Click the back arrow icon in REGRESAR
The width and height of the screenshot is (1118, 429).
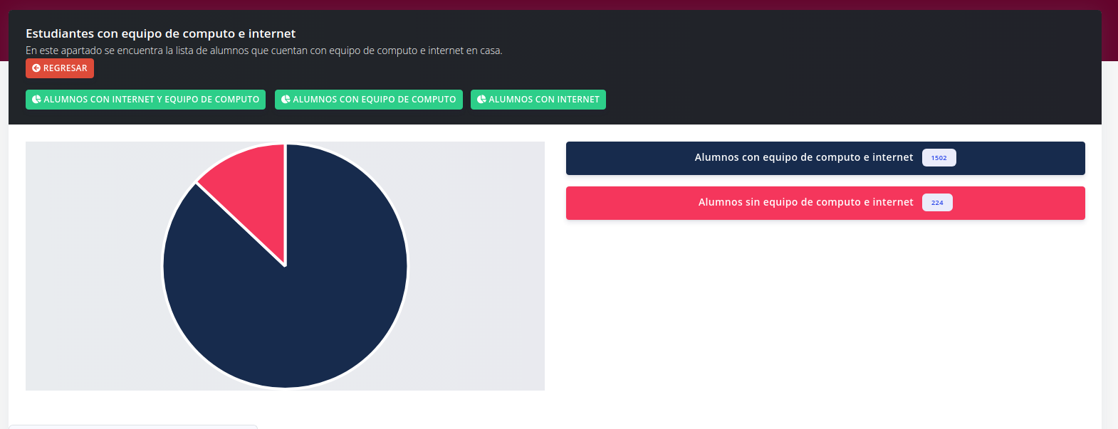(x=36, y=68)
